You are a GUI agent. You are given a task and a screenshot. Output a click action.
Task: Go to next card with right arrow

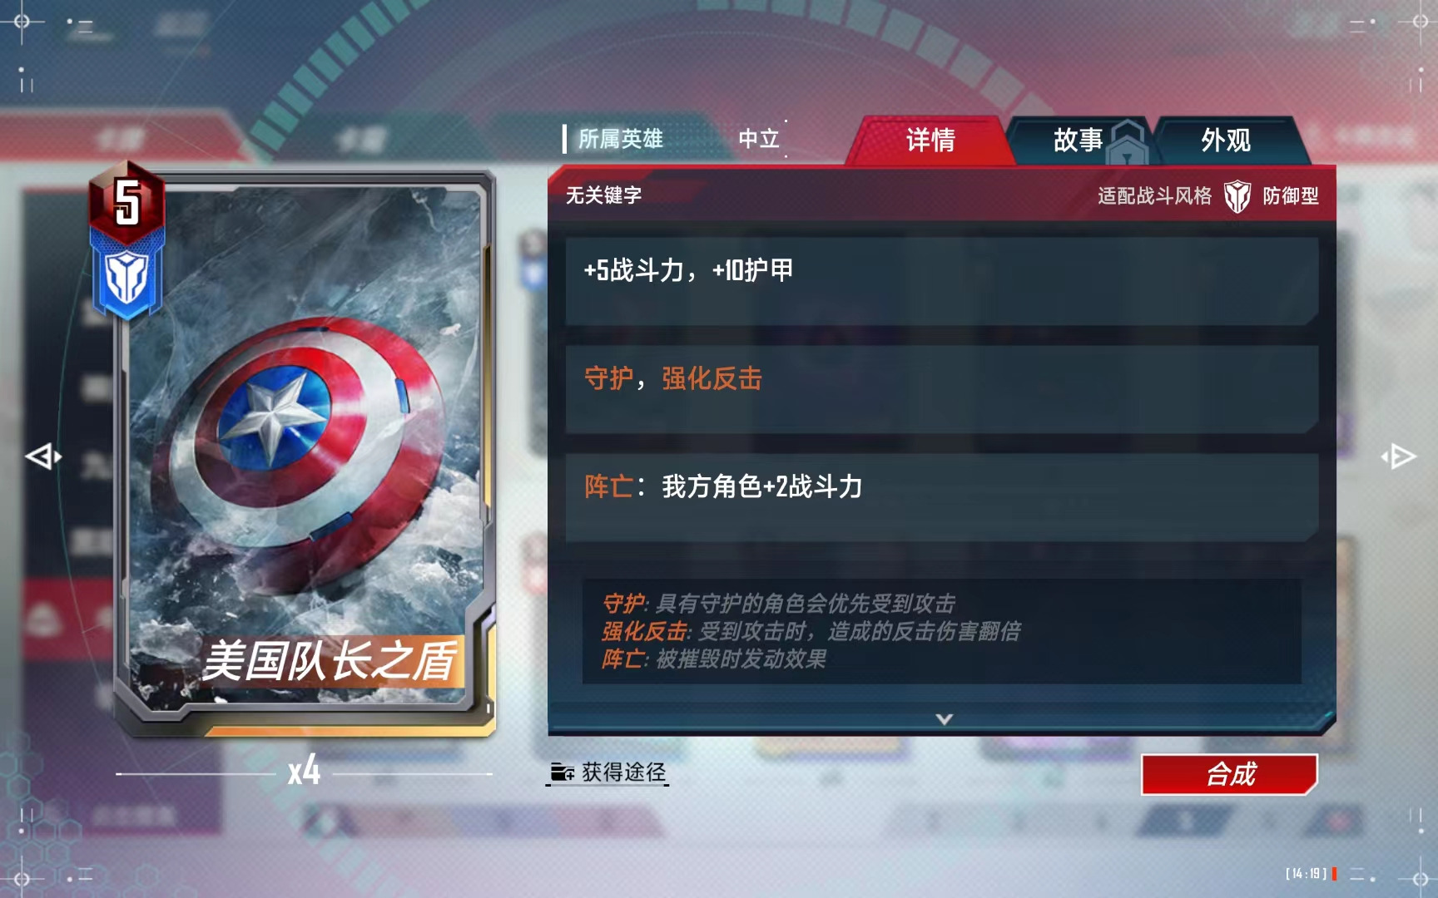[x=1398, y=456]
